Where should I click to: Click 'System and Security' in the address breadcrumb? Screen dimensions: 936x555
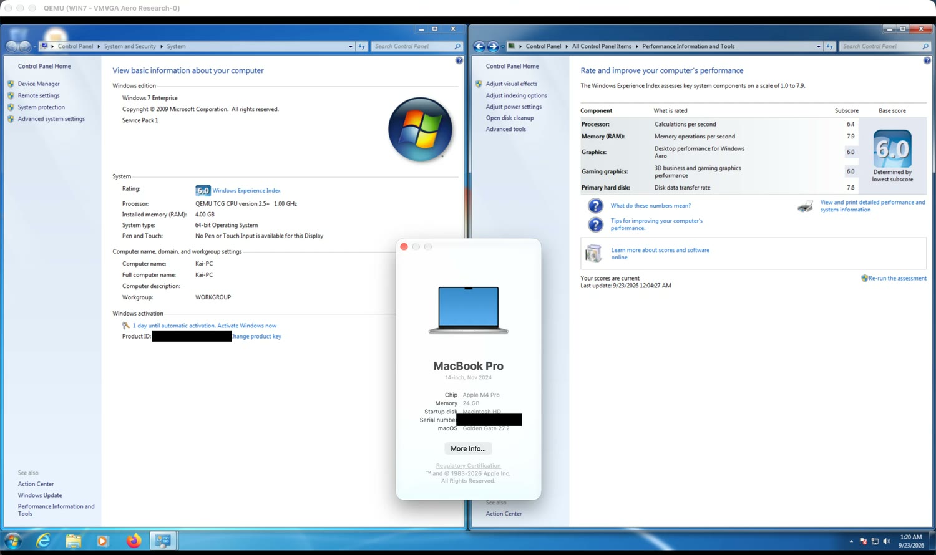pyautogui.click(x=130, y=46)
